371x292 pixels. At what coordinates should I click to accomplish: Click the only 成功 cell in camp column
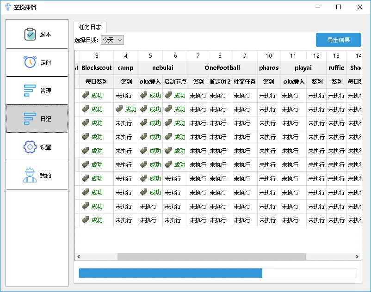[126, 109]
